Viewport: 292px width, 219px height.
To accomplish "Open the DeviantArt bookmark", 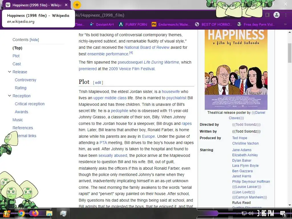I will (x=102, y=25).
